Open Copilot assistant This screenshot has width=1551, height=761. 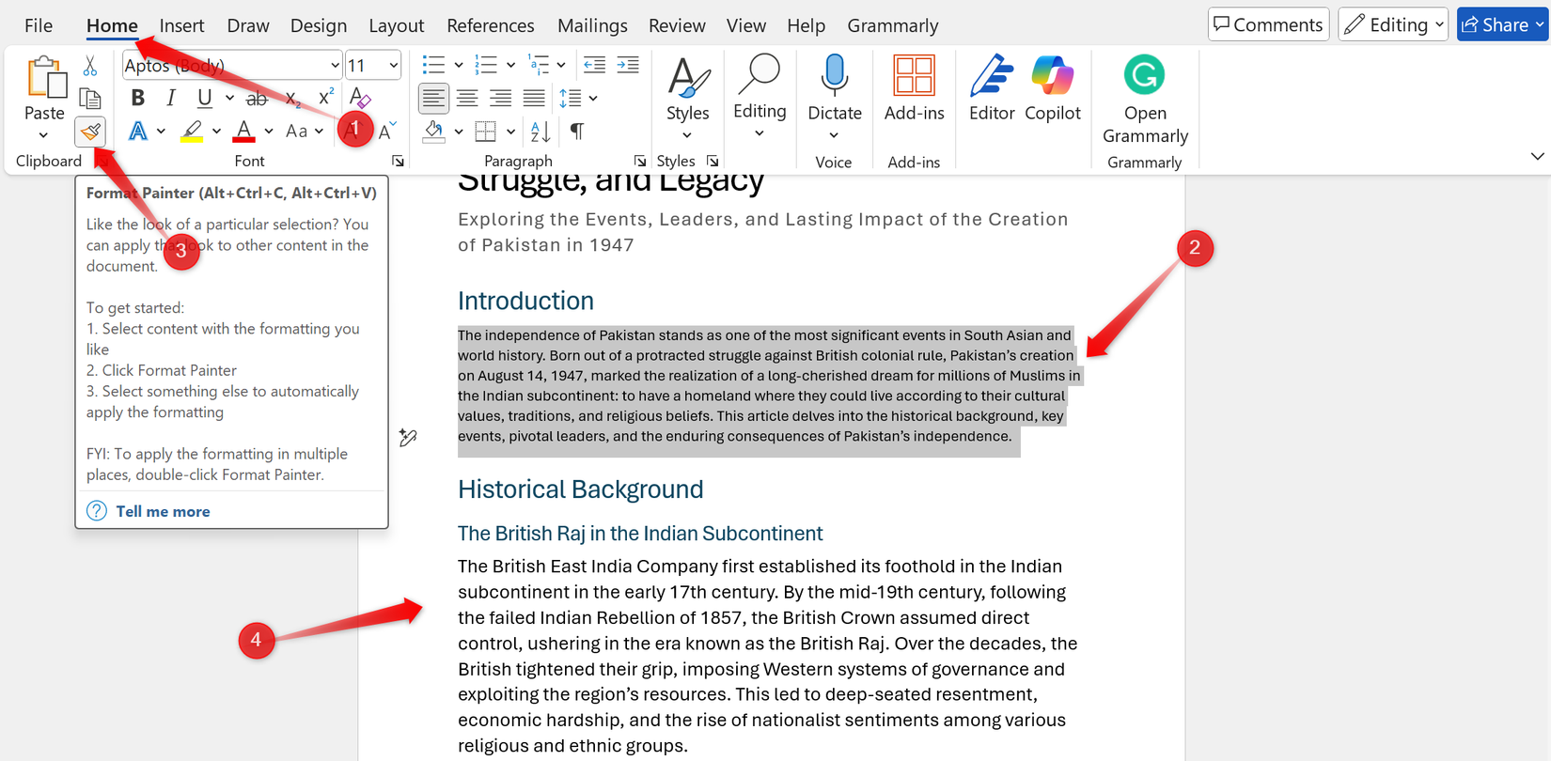tap(1053, 87)
